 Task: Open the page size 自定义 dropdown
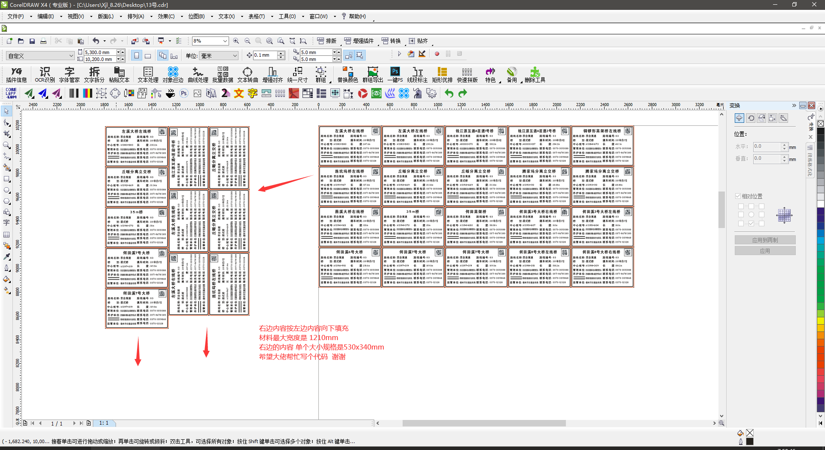click(x=40, y=55)
